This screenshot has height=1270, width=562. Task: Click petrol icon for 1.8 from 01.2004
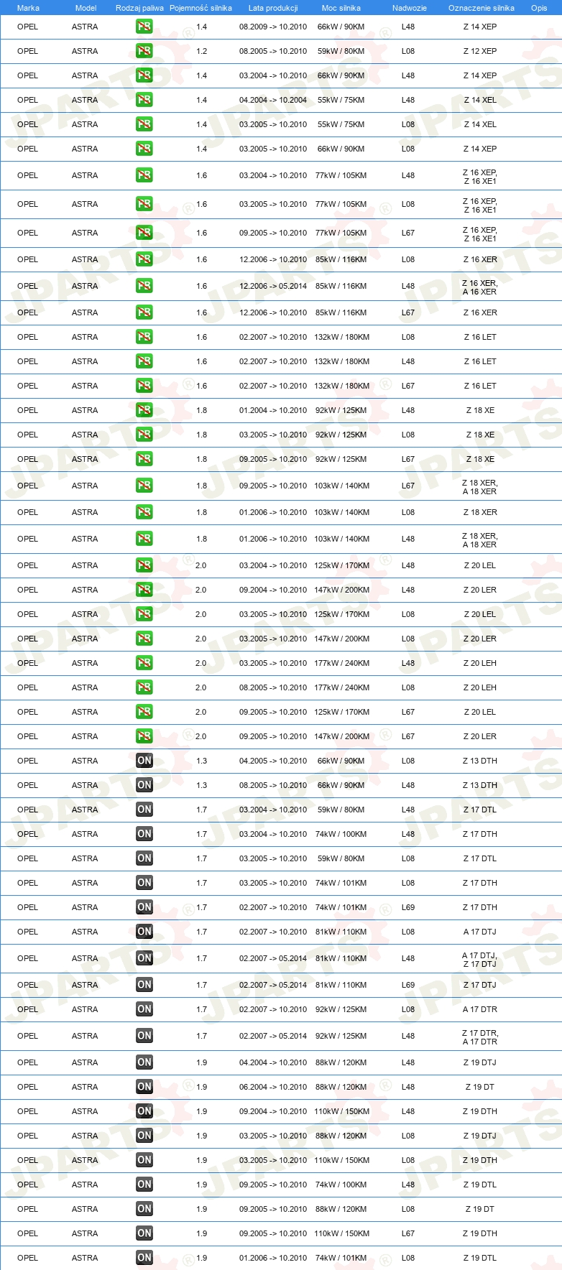point(144,410)
